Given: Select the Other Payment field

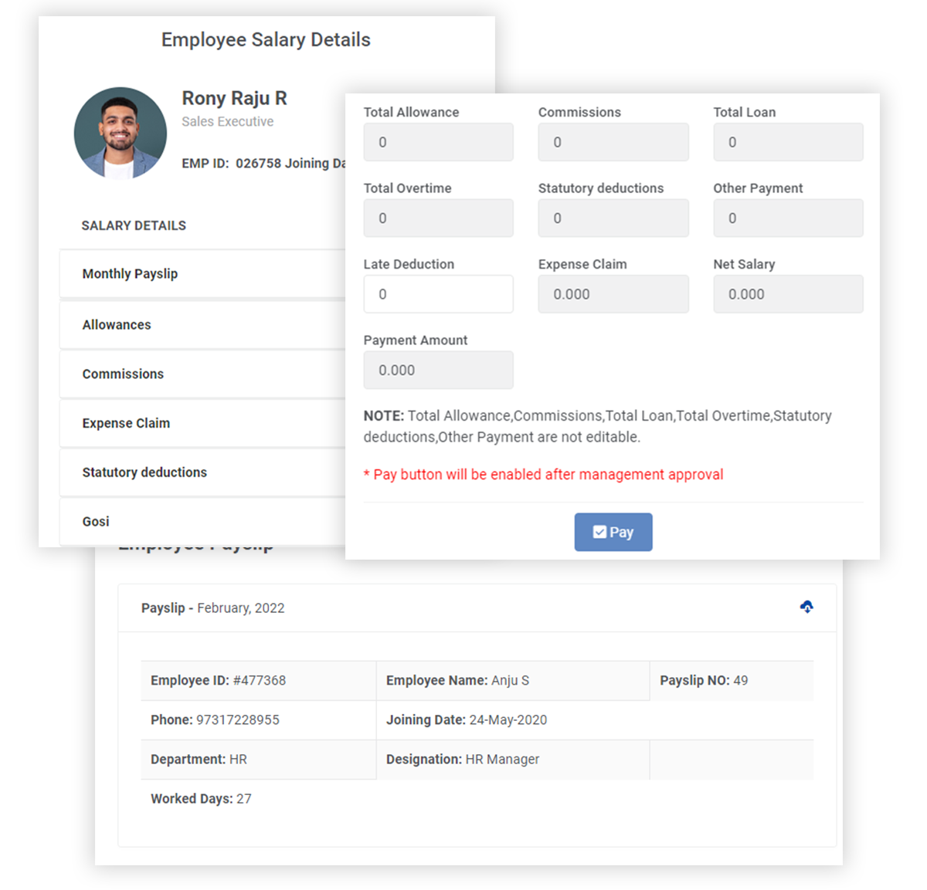Looking at the screenshot, I should click(788, 218).
